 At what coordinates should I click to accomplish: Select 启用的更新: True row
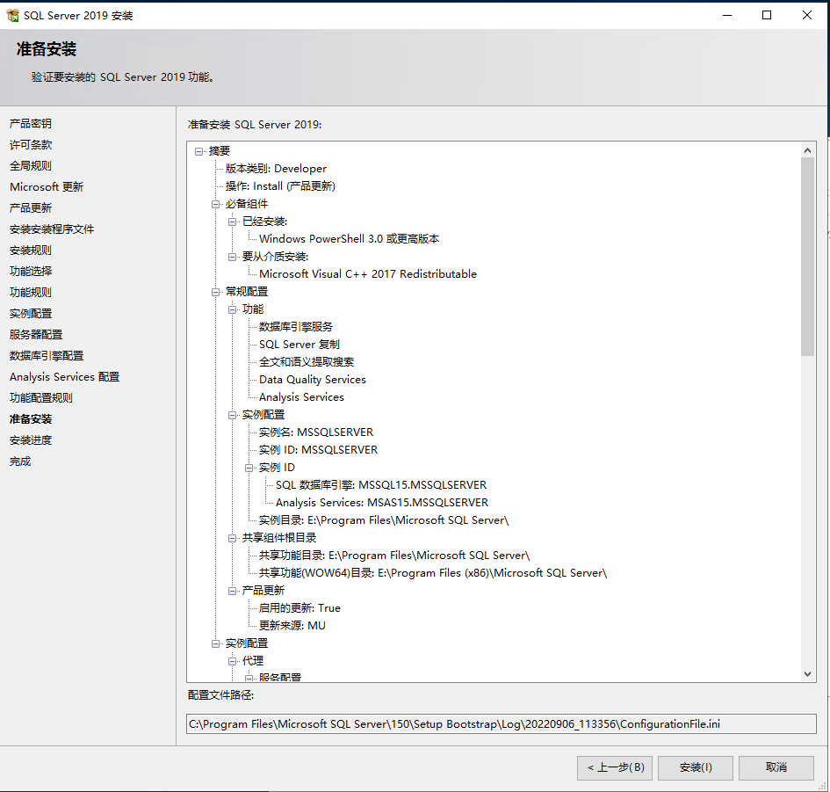click(x=300, y=608)
